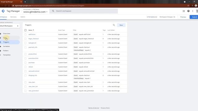Open the Privacy Policy link
The image size is (198, 111).
[x=105, y=108]
